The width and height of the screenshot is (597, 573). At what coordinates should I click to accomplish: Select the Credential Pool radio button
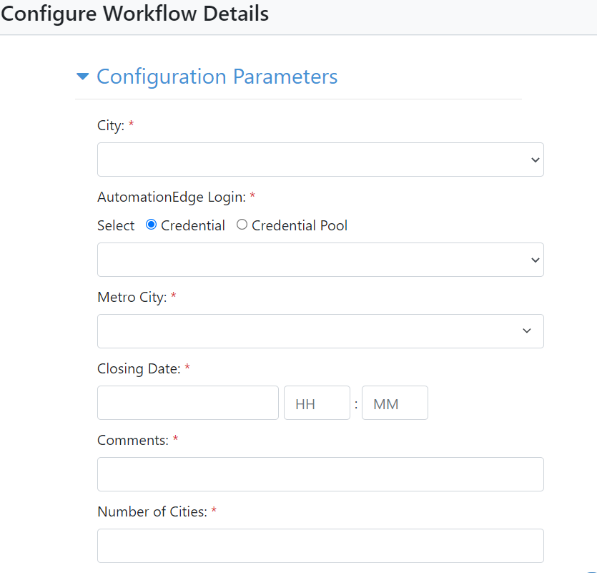[242, 225]
